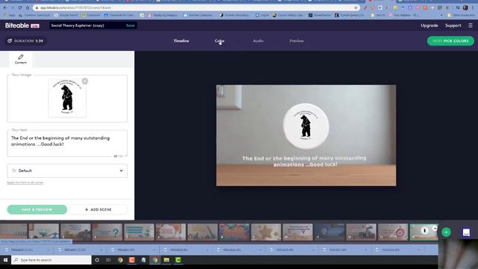The height and width of the screenshot is (269, 478).
Task: Select the question mark scene thumbnail
Action: (x=108, y=232)
